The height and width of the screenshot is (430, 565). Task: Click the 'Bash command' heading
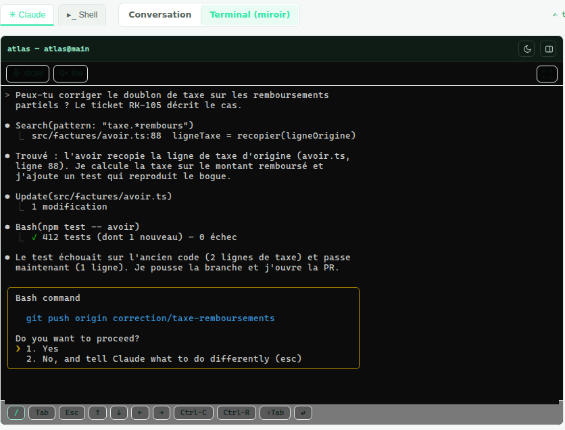point(48,298)
